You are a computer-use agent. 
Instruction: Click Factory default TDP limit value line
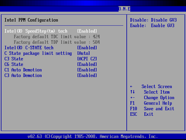tap(57, 42)
